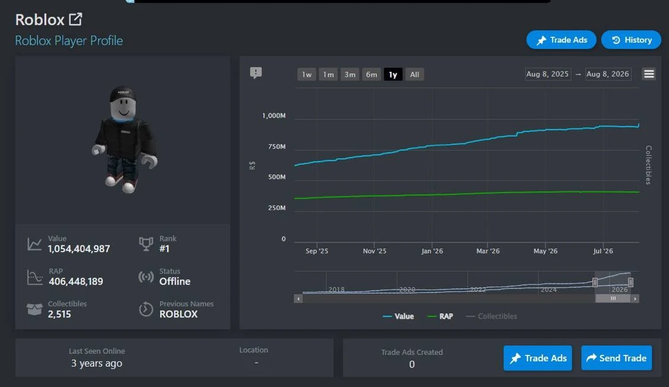Click the bottom Trade Ads button
This screenshot has width=669, height=387.
(538, 358)
